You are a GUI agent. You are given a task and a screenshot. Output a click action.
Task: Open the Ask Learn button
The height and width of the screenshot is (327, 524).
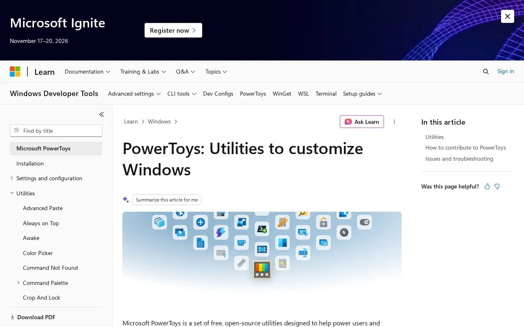(362, 122)
